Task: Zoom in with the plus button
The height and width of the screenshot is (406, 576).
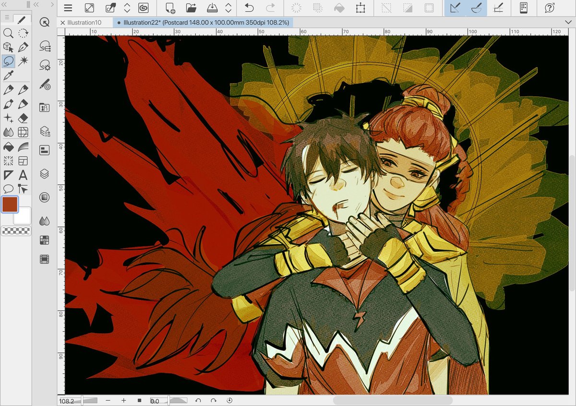Action: (x=123, y=400)
